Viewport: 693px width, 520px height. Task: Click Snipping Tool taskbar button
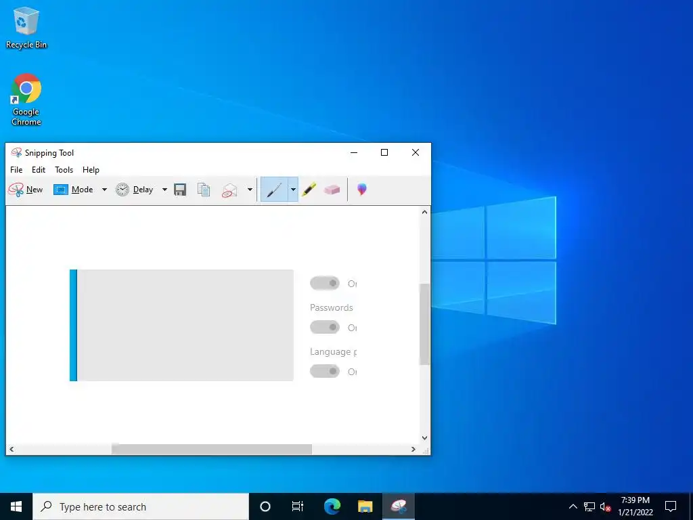399,506
